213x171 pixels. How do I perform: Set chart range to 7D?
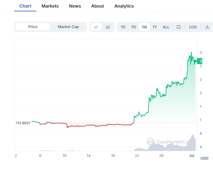tap(133, 27)
